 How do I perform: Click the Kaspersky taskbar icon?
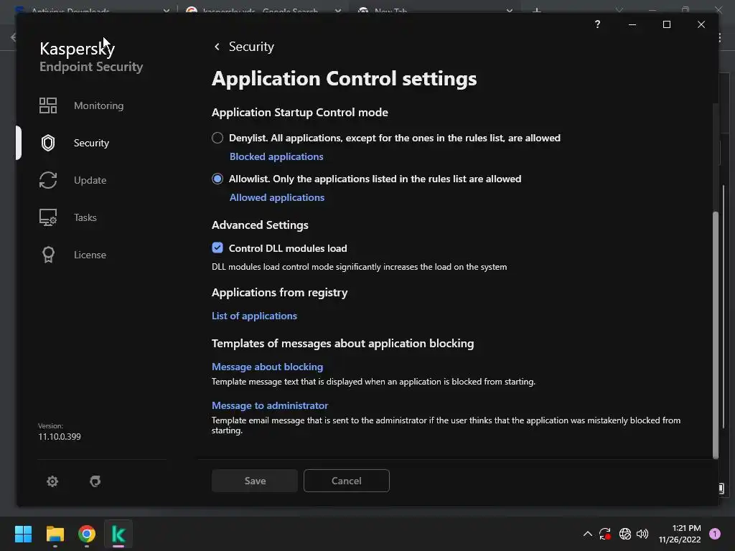coord(118,534)
